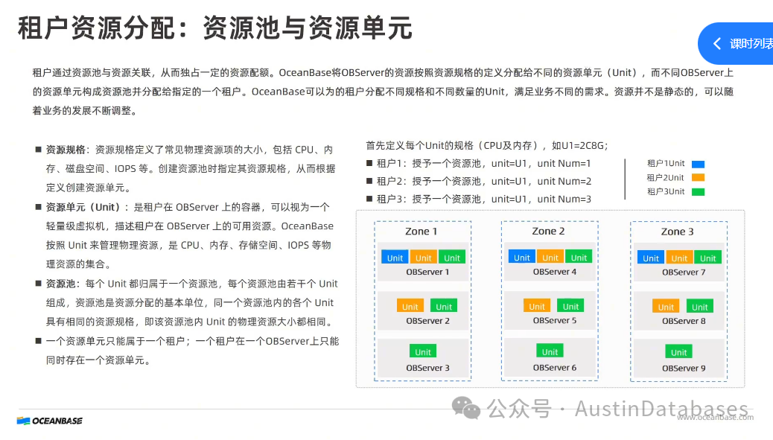Click the intro paragraph starting 租户通过资源池与资源关联
The width and height of the screenshot is (773, 440).
383,92
